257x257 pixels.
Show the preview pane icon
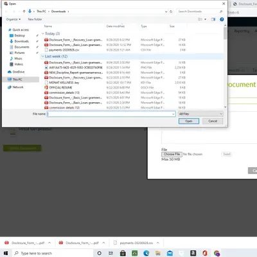[213, 19]
